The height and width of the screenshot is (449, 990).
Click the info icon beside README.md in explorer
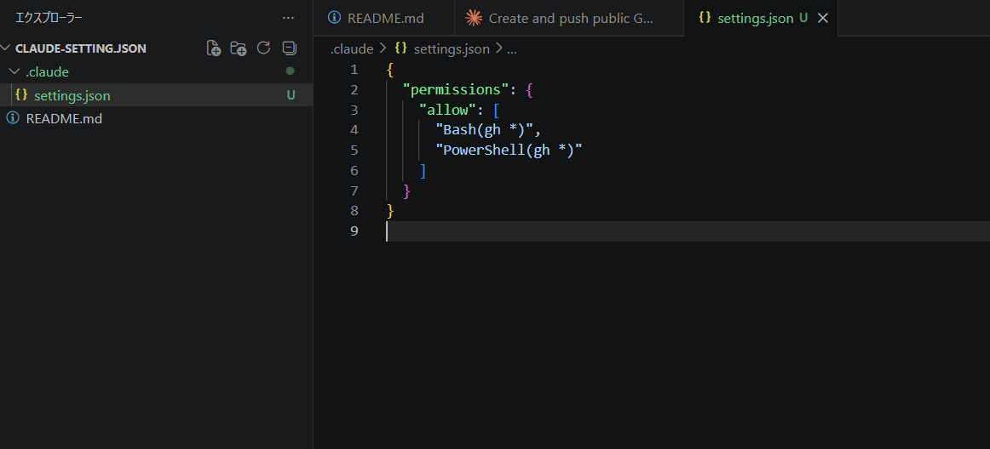click(x=13, y=118)
